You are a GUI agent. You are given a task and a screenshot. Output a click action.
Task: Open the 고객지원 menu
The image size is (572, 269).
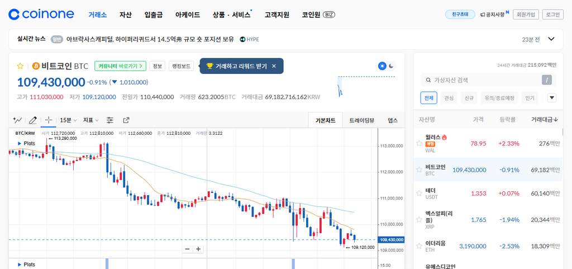[x=277, y=15]
